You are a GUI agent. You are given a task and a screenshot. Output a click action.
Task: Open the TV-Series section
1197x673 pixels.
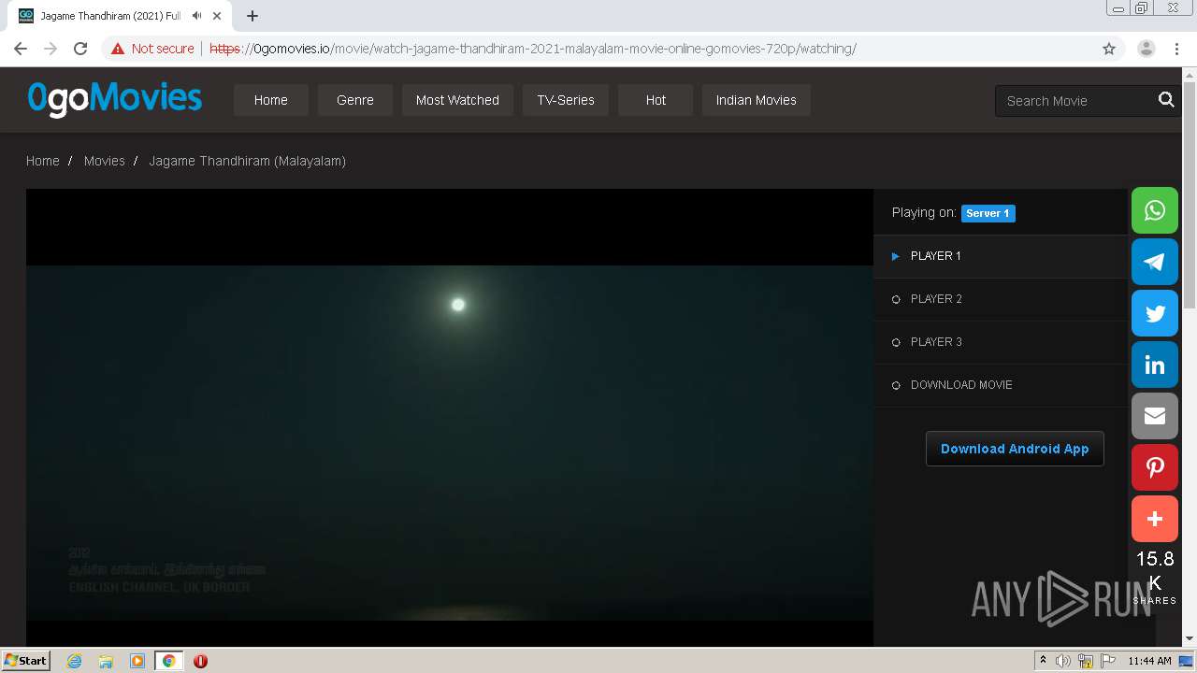566,100
